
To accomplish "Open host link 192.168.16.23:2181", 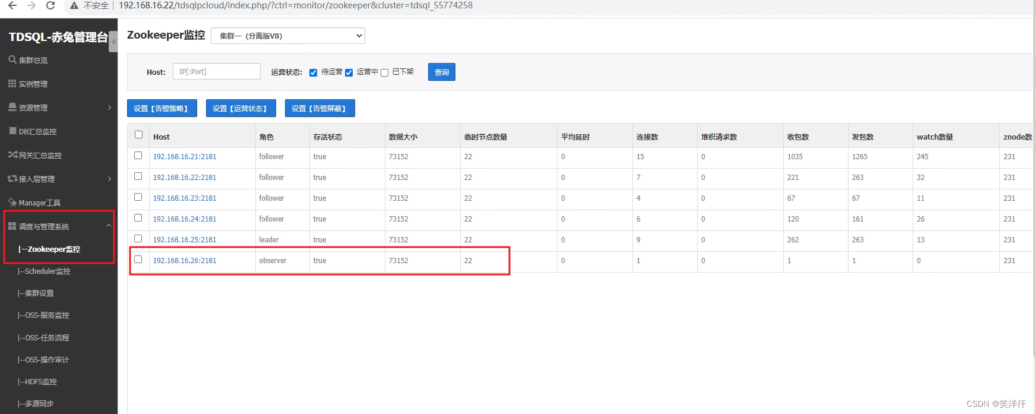I will coord(185,198).
